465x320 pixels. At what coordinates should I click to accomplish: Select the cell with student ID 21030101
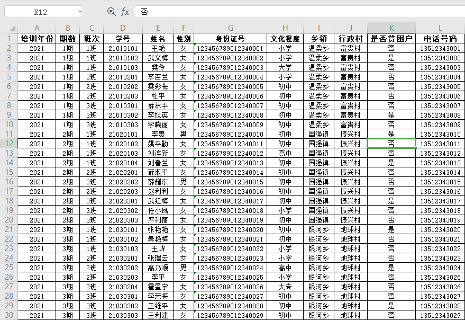tap(123, 229)
